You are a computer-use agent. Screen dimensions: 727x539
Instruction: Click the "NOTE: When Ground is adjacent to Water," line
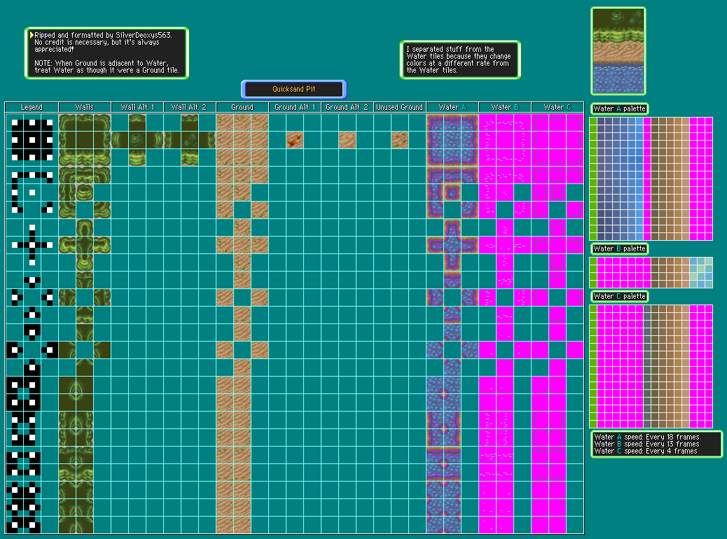(x=102, y=63)
